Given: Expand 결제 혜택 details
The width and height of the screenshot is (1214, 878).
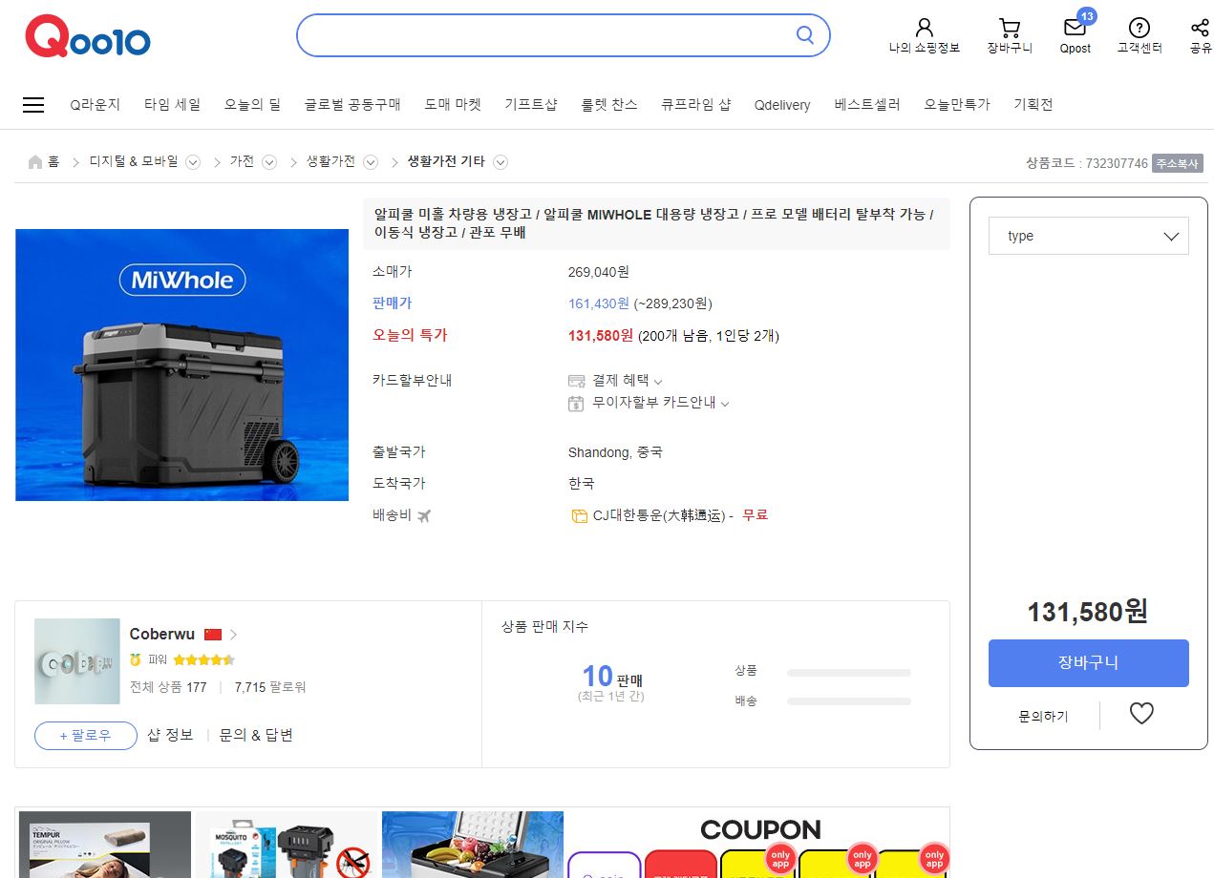Looking at the screenshot, I should [x=658, y=382].
